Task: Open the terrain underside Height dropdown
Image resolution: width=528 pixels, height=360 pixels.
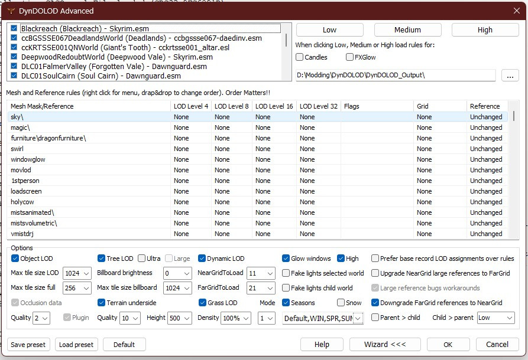Action: click(180, 318)
